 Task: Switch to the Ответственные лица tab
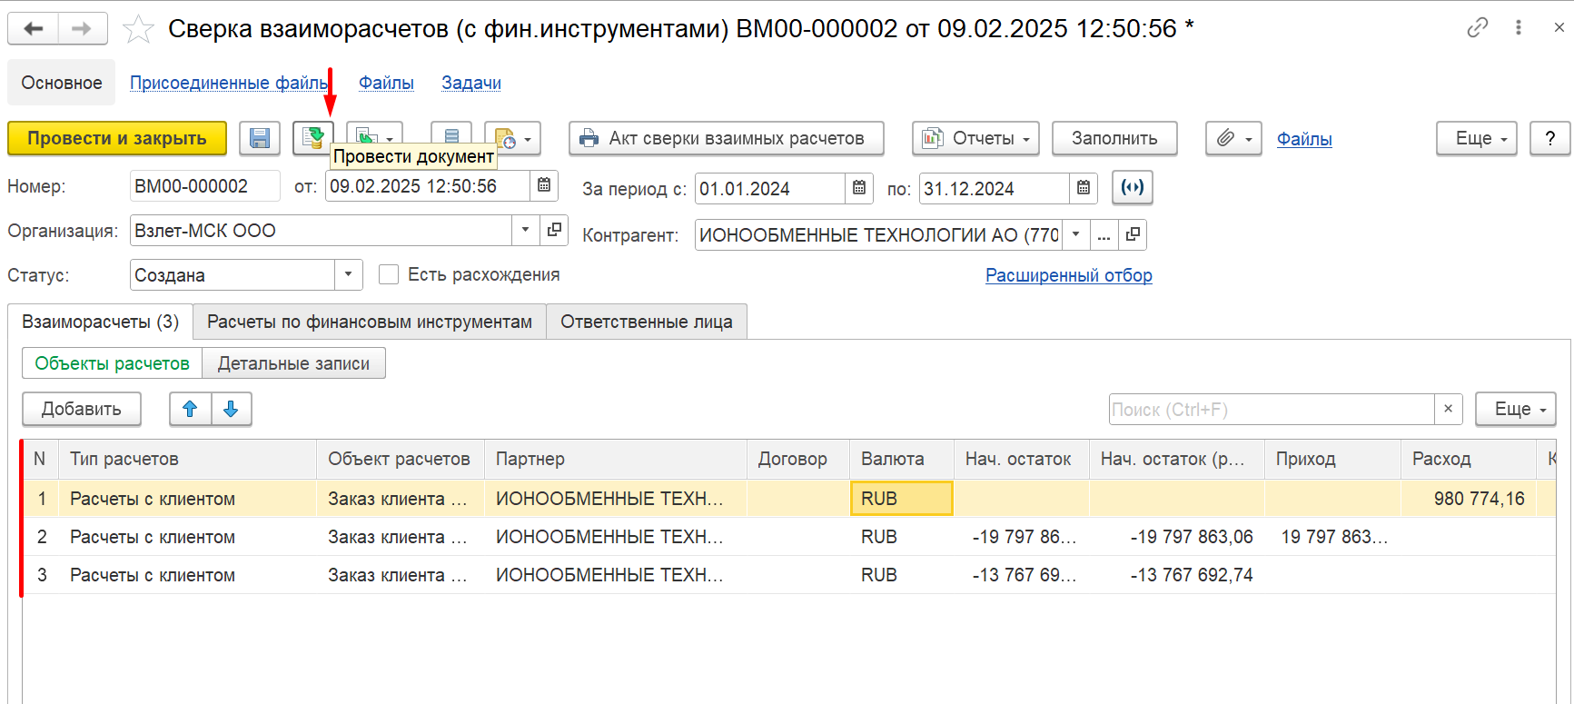(647, 322)
